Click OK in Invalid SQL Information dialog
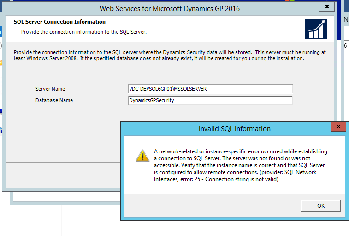The height and width of the screenshot is (236, 349). pos(320,206)
